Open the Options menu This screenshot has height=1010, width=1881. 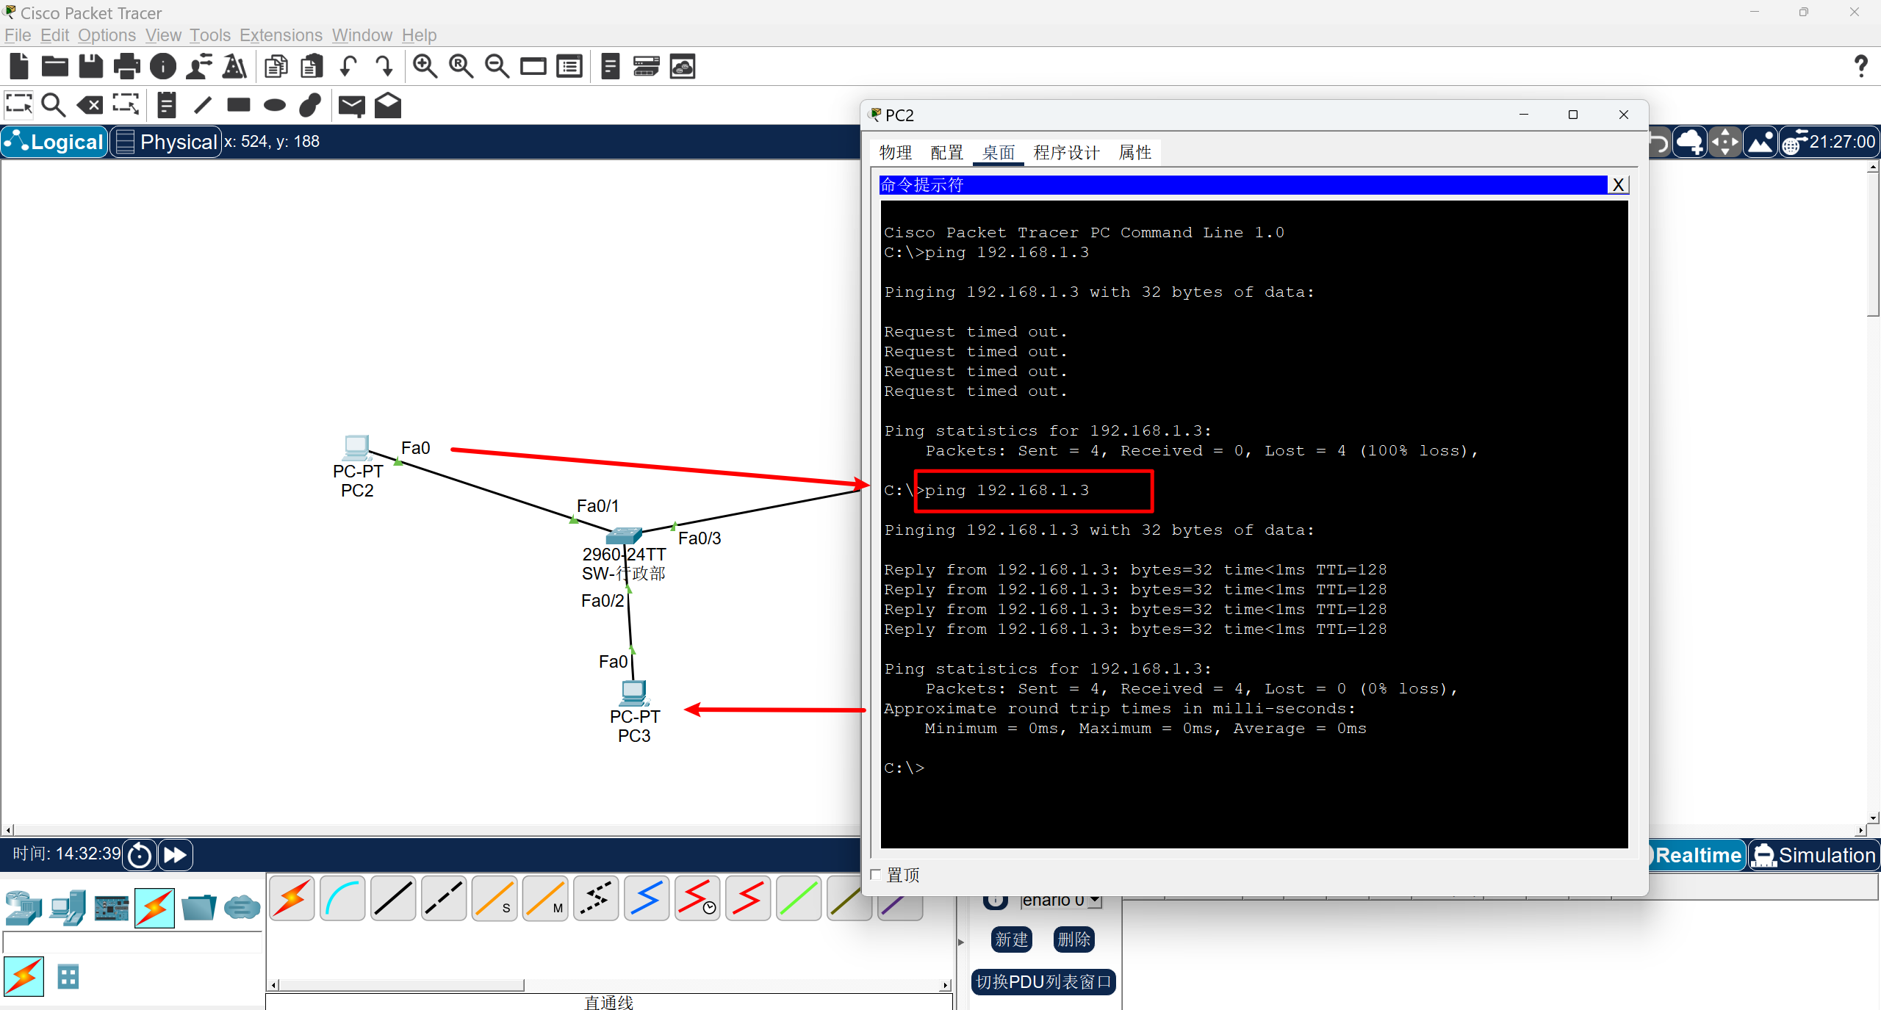(x=107, y=35)
